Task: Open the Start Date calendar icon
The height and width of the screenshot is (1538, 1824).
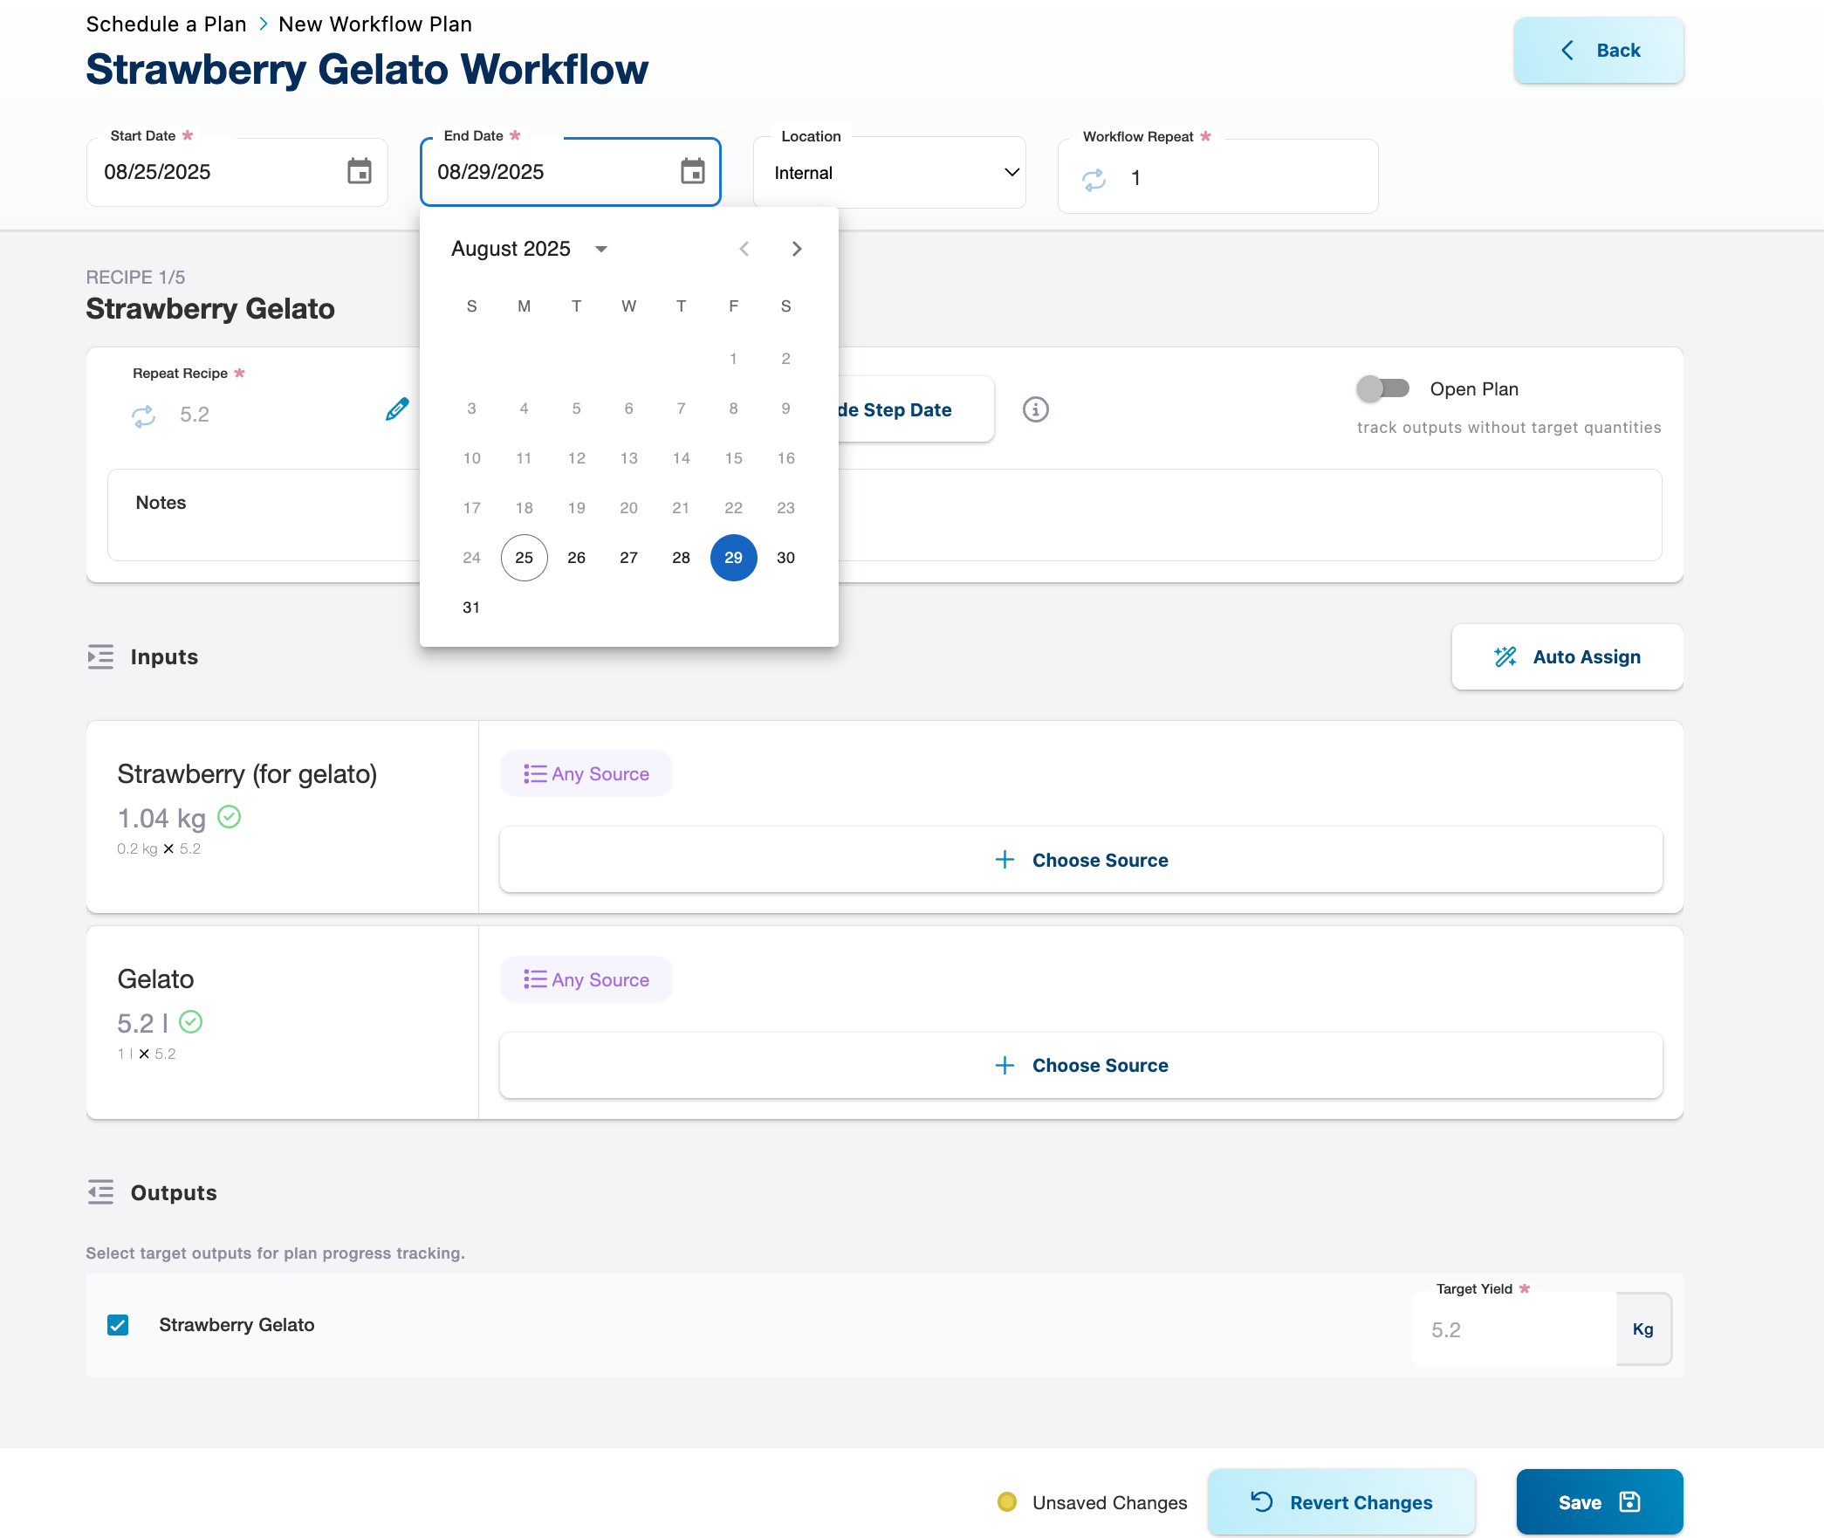Action: pyautogui.click(x=360, y=171)
